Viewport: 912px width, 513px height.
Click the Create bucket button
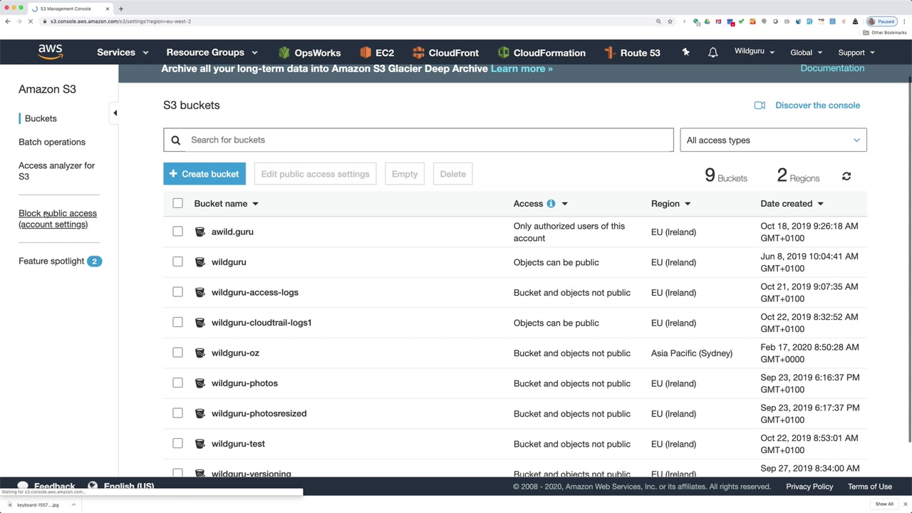pyautogui.click(x=204, y=174)
